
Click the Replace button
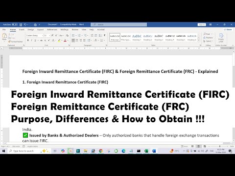click(x=208, y=38)
